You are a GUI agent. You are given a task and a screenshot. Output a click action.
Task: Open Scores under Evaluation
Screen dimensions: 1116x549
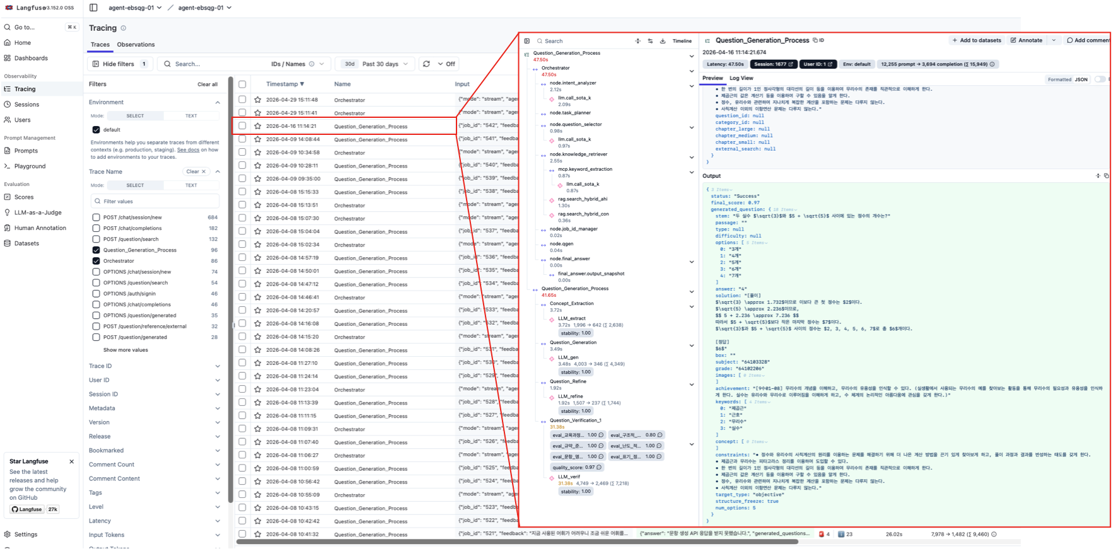tap(24, 197)
